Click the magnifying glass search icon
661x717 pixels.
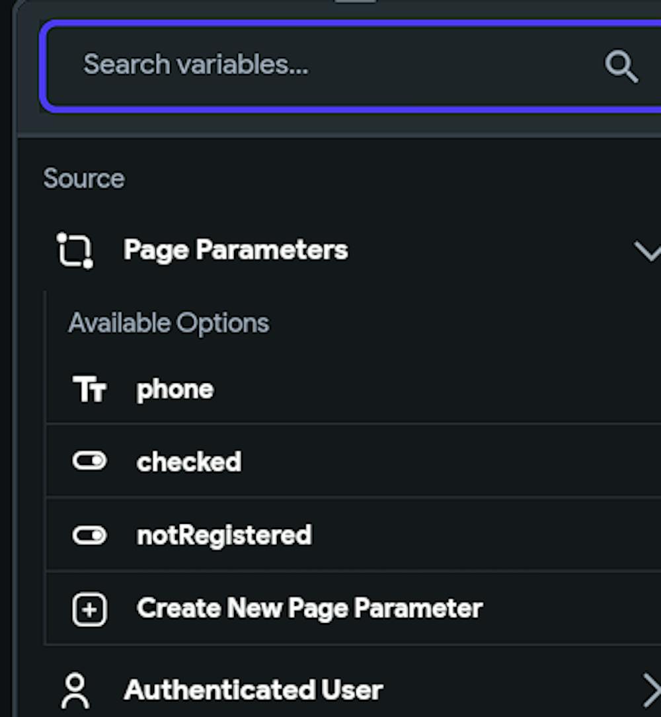(621, 66)
